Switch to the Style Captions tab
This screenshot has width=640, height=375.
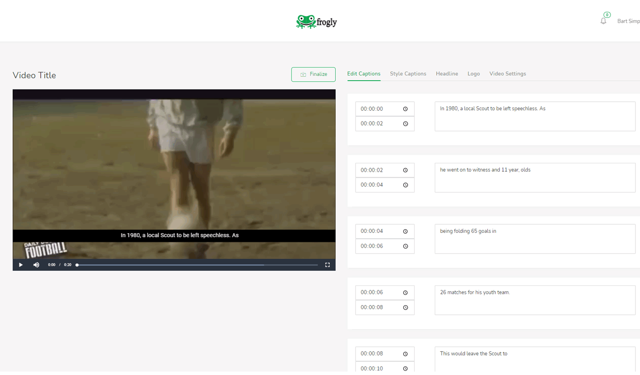pos(408,74)
